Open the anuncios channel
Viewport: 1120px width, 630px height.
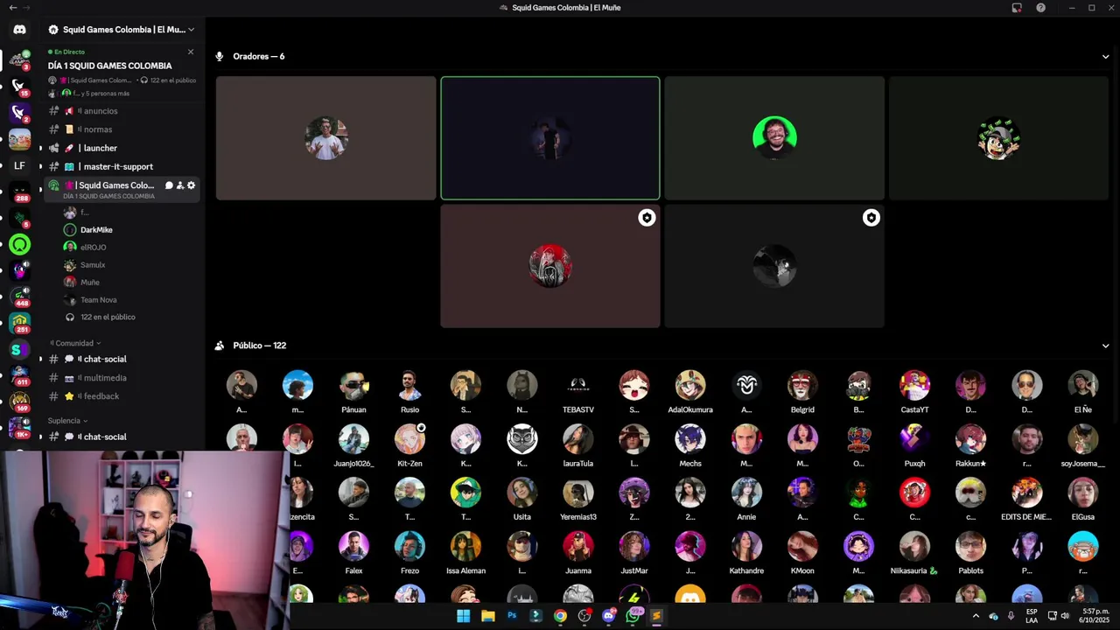pos(122,111)
